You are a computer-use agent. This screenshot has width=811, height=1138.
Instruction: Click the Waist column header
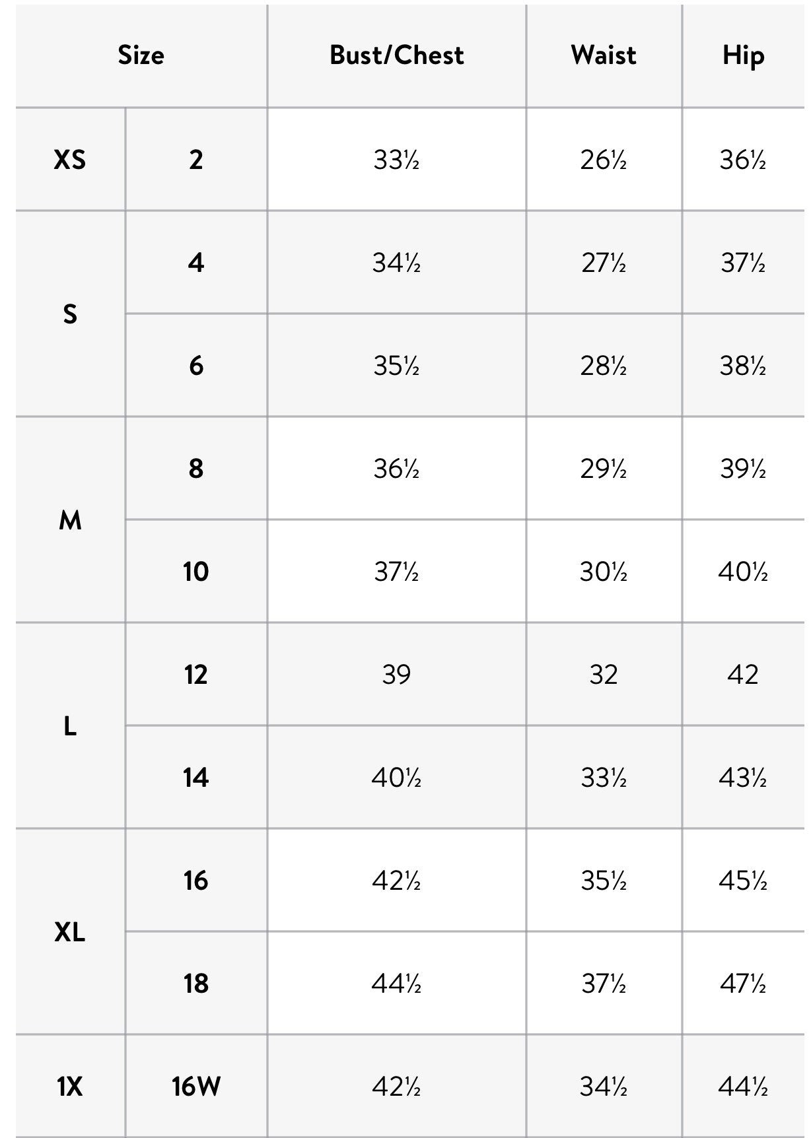click(604, 55)
